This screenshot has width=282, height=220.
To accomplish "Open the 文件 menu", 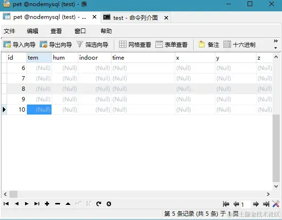I will 9,31.
